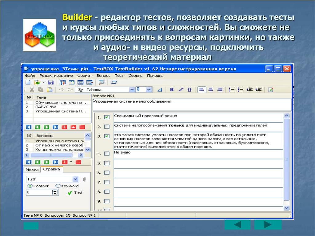The width and height of the screenshot is (315, 236).
Task: Uncheck answer 1 'Специальный налоговый режим'
Action: pos(107,117)
